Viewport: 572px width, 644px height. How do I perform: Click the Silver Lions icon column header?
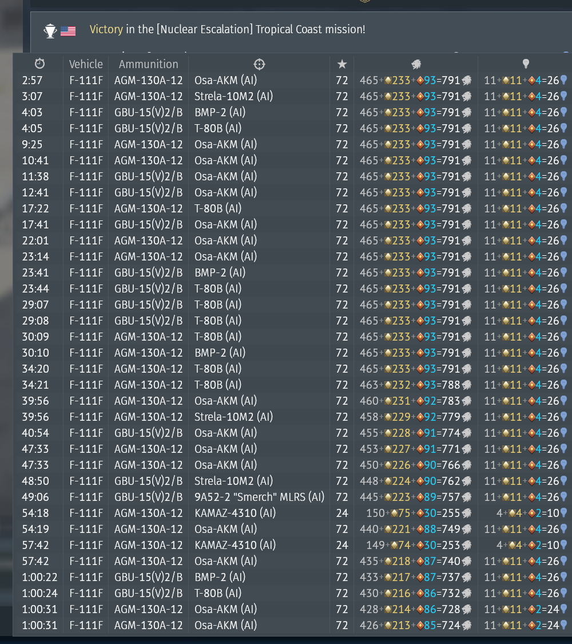pyautogui.click(x=416, y=64)
